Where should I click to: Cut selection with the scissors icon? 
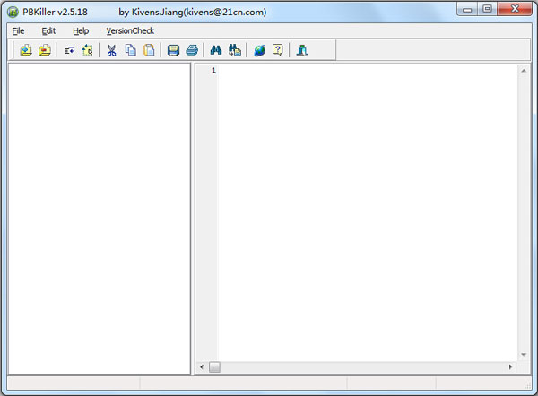click(x=111, y=50)
